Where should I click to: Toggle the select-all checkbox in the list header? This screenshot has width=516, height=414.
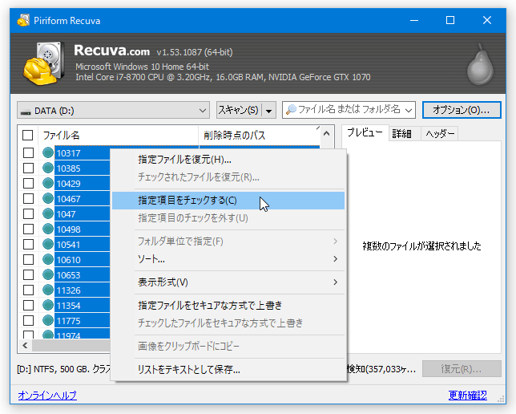(27, 135)
